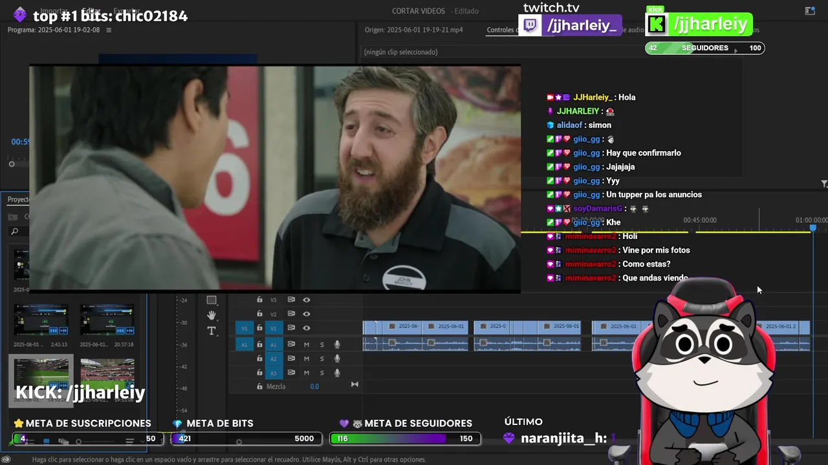The height and width of the screenshot is (465, 828).
Task: Click the A1 source patching button
Action: [244, 345]
